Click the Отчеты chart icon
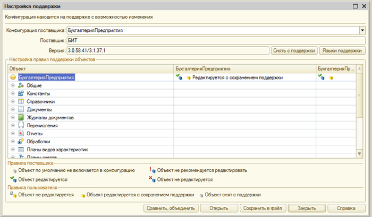This screenshot has height=217, width=372. click(21, 134)
